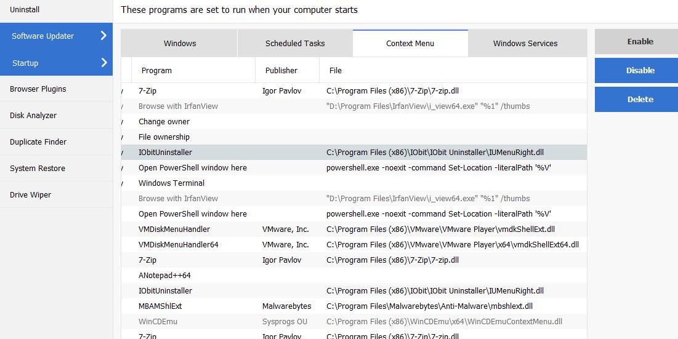Viewport: 678px width, 339px height.
Task: Click the Malwarebytes publisher cell
Action: 287,306
